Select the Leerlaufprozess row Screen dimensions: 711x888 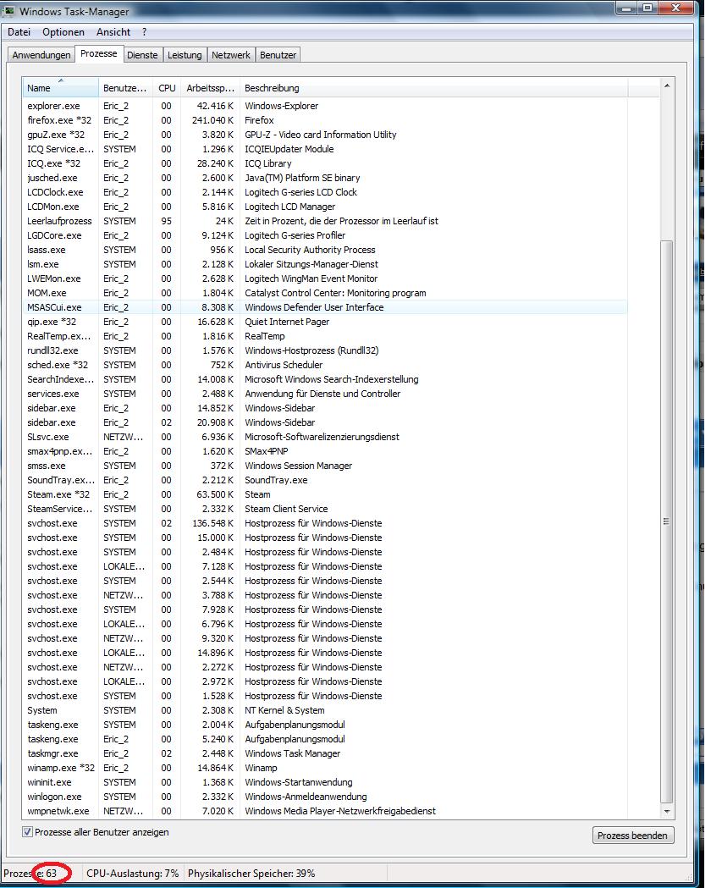[x=325, y=221]
